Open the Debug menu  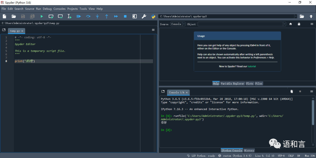[47, 9]
